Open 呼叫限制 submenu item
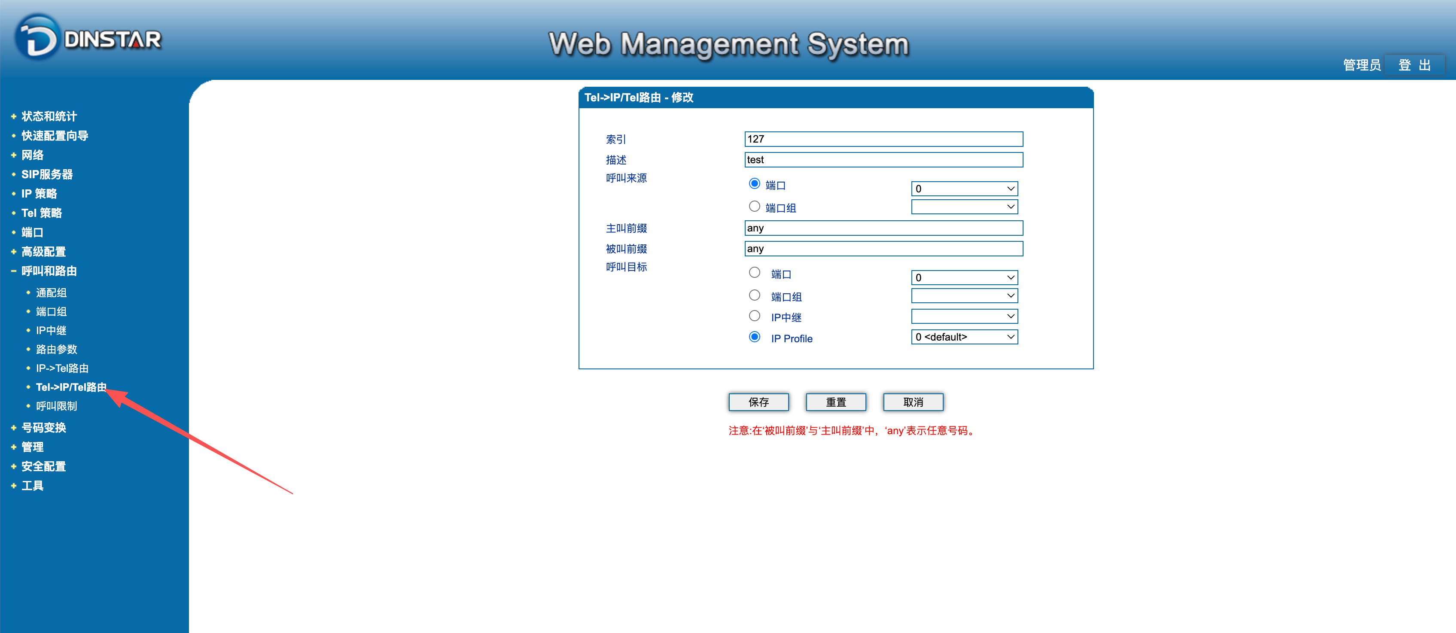This screenshot has height=633, width=1456. (x=56, y=406)
